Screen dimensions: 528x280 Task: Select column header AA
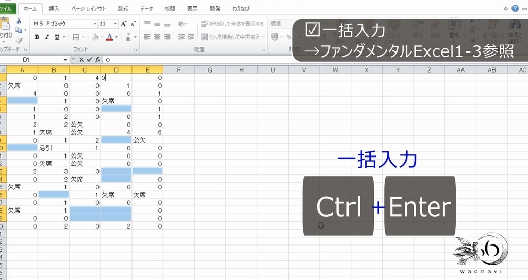tap(460, 70)
